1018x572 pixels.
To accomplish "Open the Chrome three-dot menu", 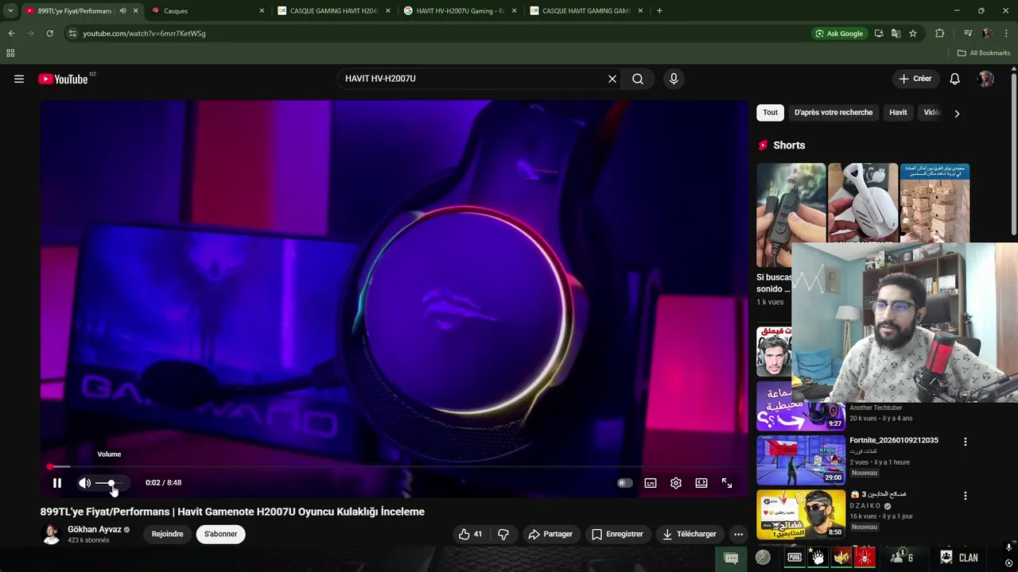I will tap(1007, 33).
